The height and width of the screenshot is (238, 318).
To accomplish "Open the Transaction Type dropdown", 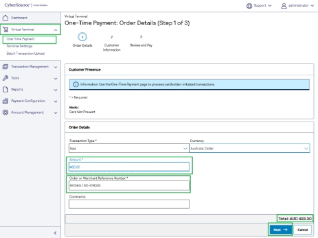I will [x=129, y=148].
